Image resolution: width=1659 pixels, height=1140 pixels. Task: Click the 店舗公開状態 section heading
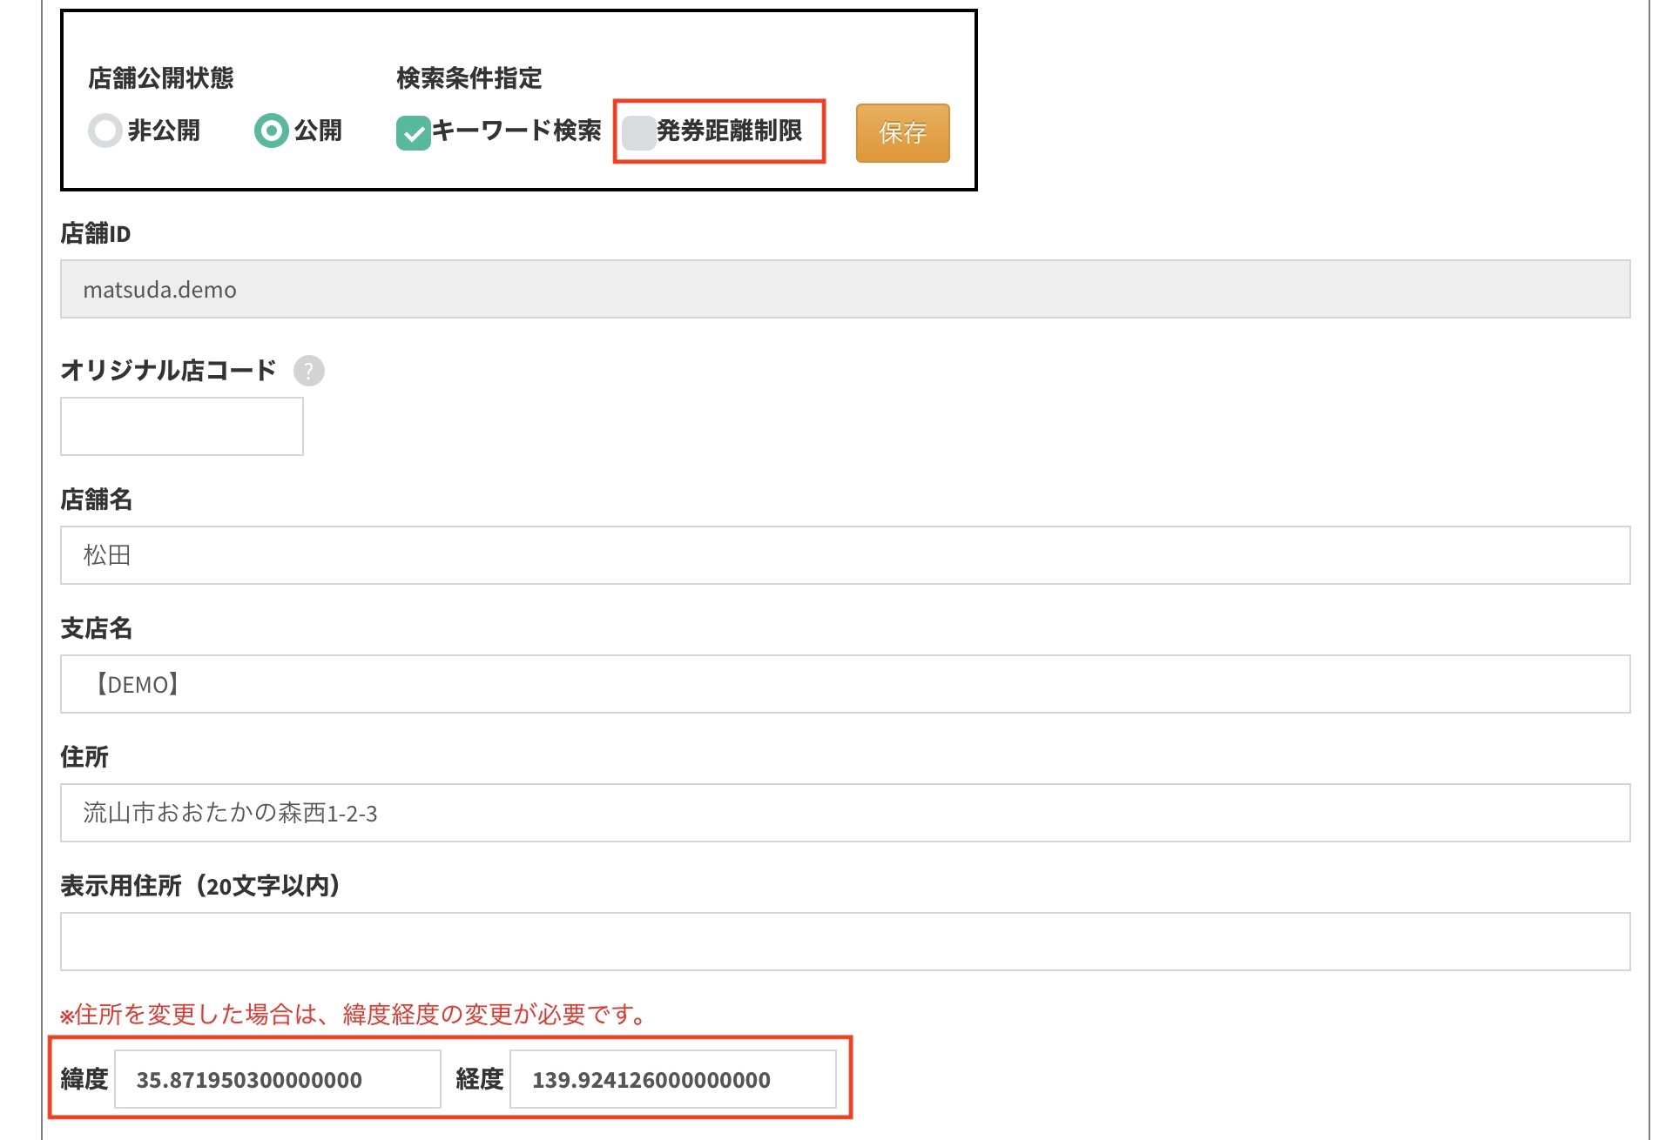click(161, 78)
